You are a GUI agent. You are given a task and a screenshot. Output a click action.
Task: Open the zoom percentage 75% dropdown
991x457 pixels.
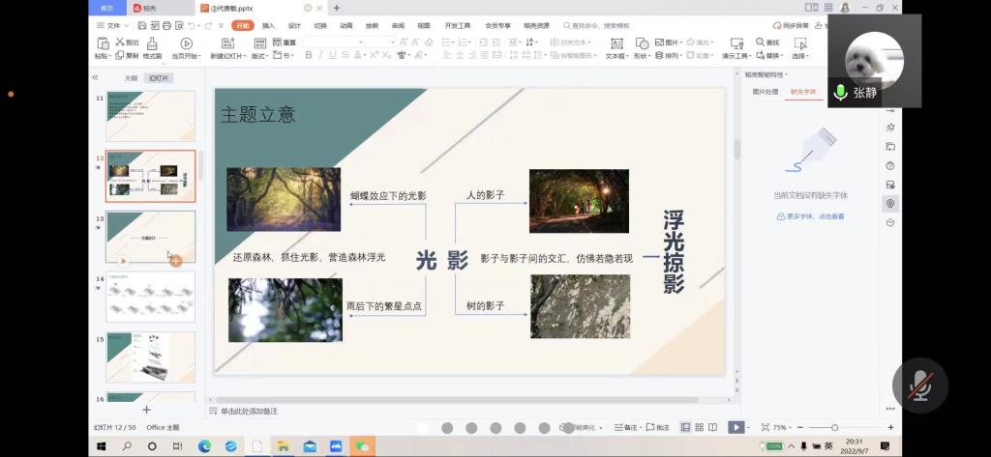[780, 427]
